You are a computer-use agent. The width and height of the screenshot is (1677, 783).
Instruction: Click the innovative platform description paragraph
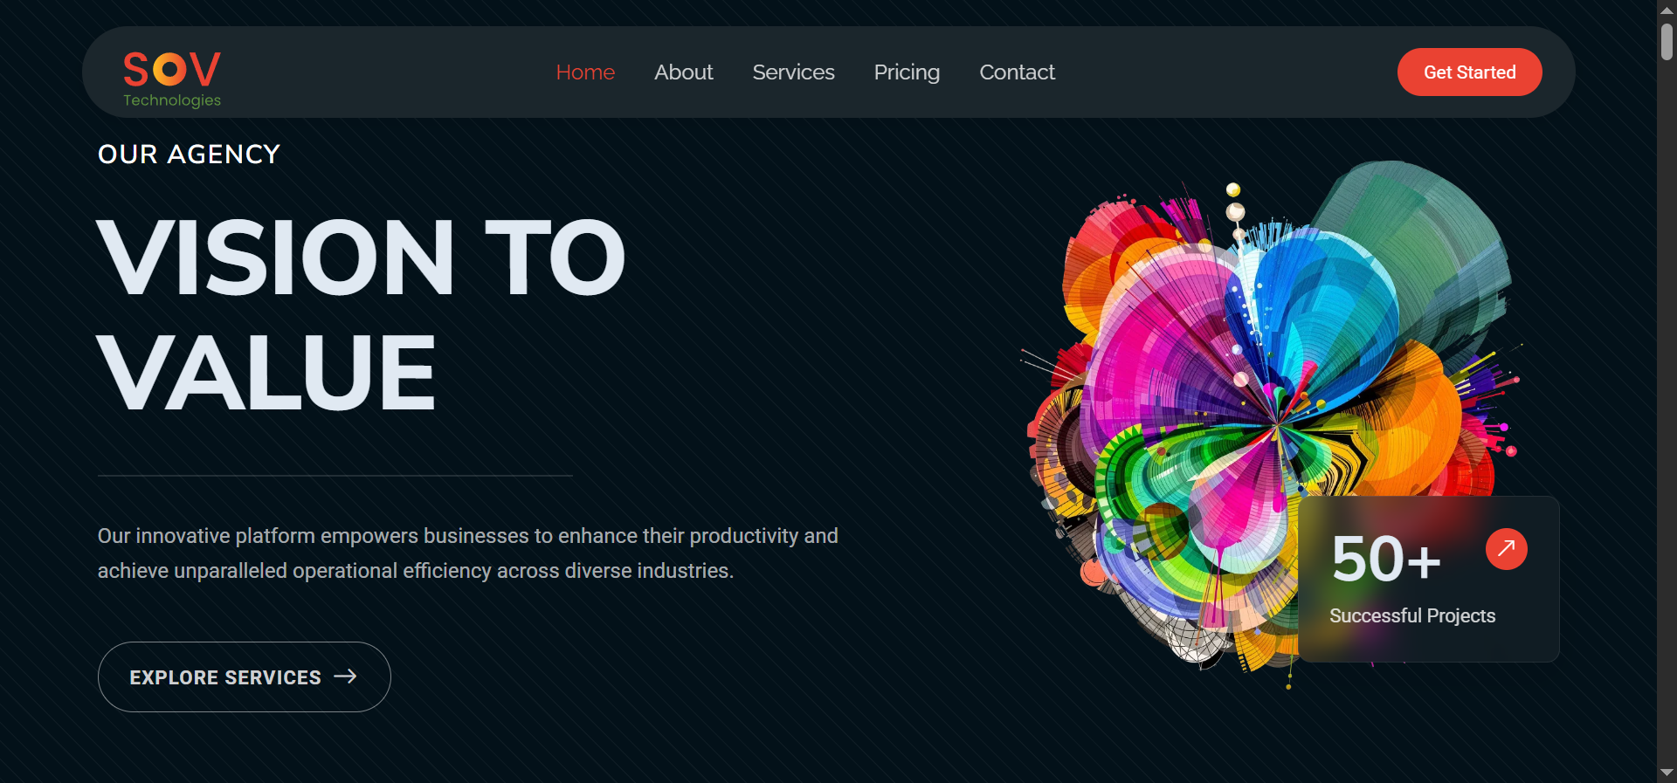[467, 553]
